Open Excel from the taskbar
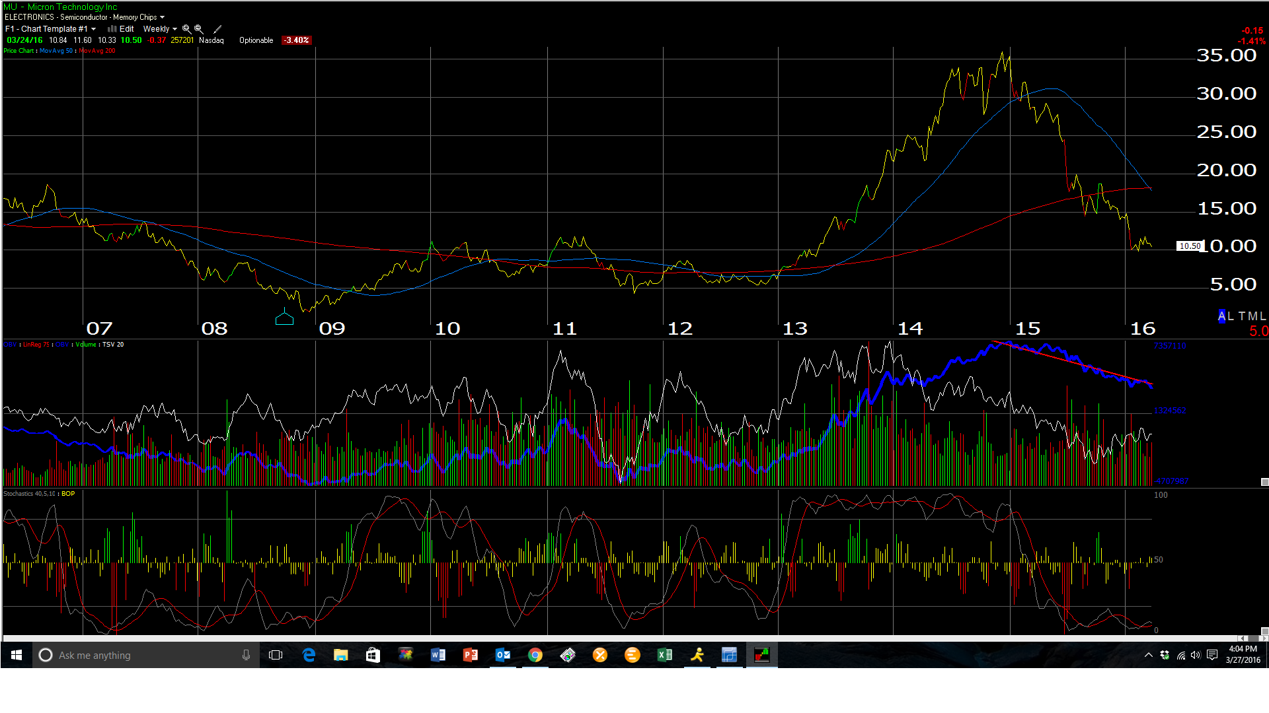This screenshot has width=1269, height=713. point(665,655)
